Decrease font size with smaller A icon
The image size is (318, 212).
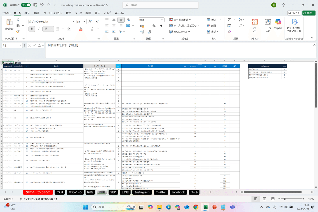[x=97, y=21]
